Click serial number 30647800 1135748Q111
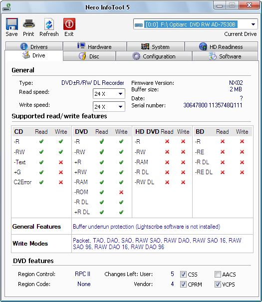This screenshot has height=302, width=262. click(213, 105)
